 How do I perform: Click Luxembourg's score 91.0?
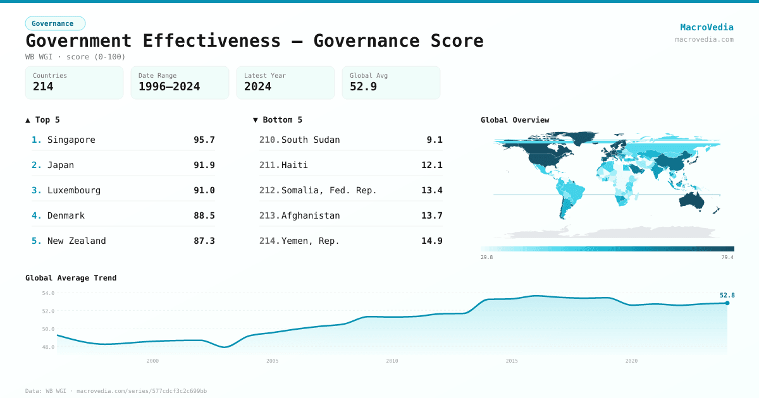[x=204, y=190]
